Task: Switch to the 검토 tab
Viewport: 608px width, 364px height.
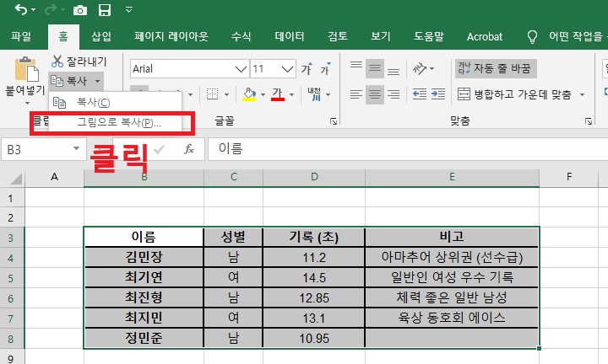Action: [x=338, y=37]
